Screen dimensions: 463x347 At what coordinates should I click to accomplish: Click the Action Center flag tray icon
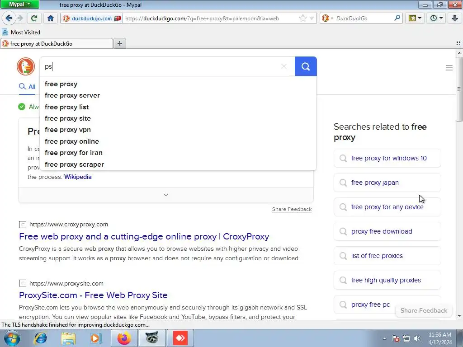(x=396, y=338)
